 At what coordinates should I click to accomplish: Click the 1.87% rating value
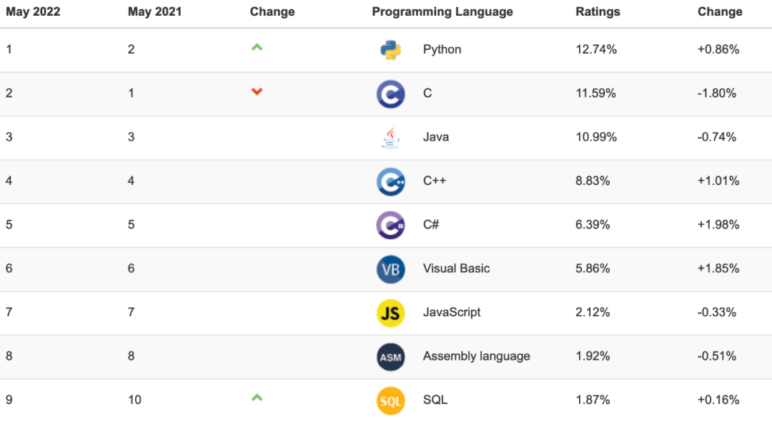[x=593, y=399]
